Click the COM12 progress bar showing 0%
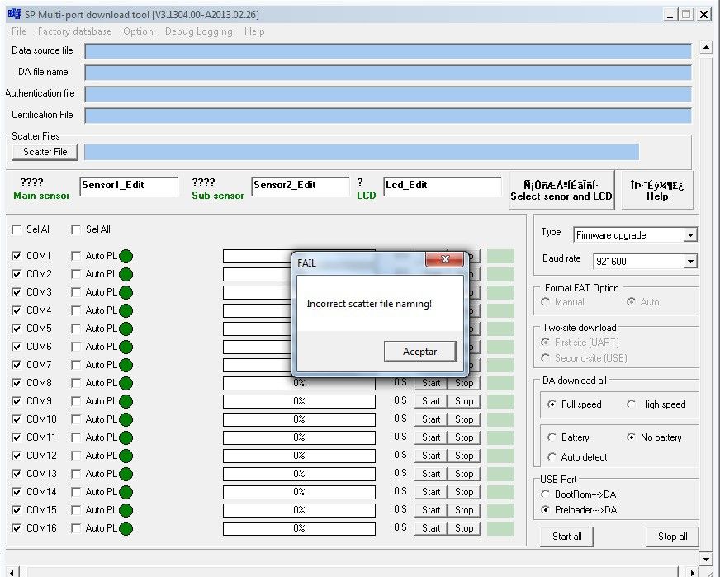720x577 pixels. pos(299,456)
